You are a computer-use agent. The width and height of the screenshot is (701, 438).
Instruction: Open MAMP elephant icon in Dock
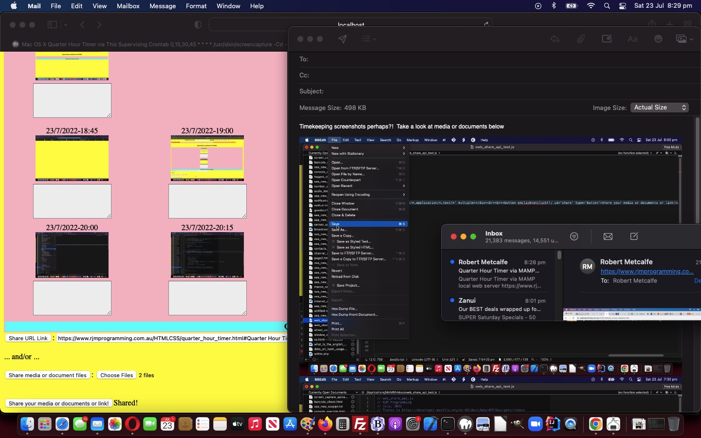[x=465, y=424]
